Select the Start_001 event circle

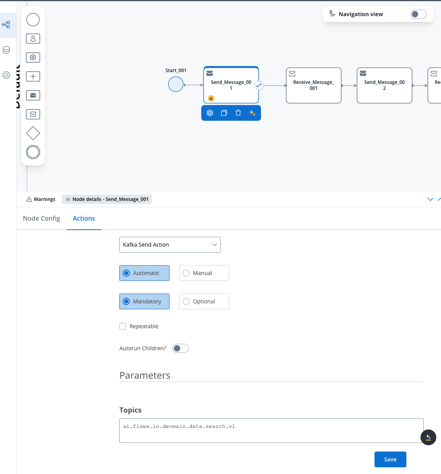tap(176, 84)
